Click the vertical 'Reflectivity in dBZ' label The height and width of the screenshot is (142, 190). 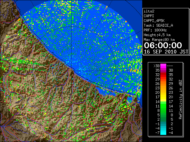pos(180,99)
